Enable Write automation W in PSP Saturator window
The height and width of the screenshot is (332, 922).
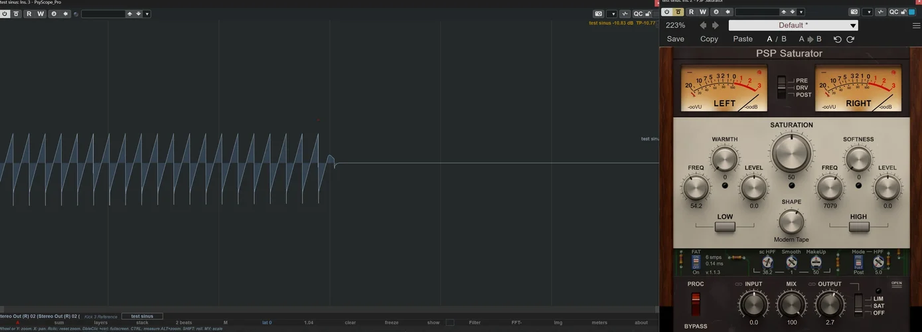tap(703, 12)
